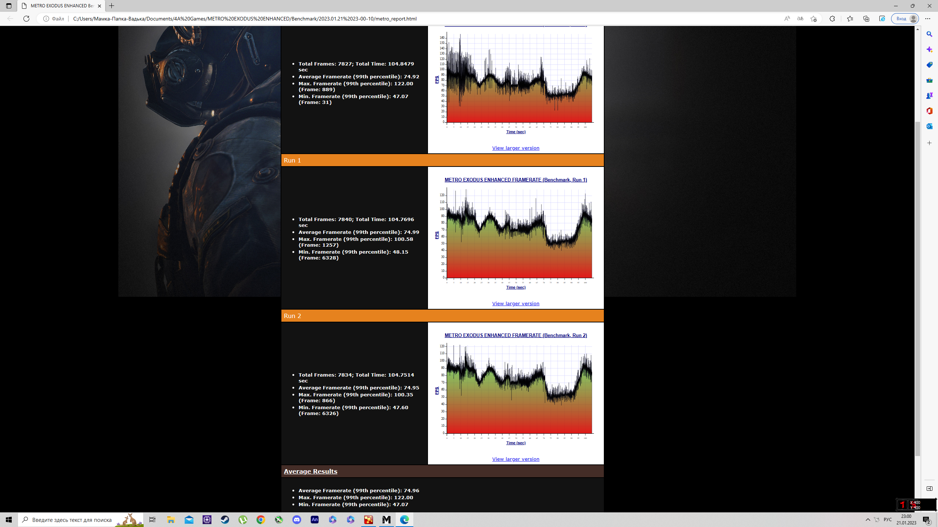Open sidebar Games chess icon
Image resolution: width=938 pixels, height=527 pixels.
pyautogui.click(x=929, y=96)
